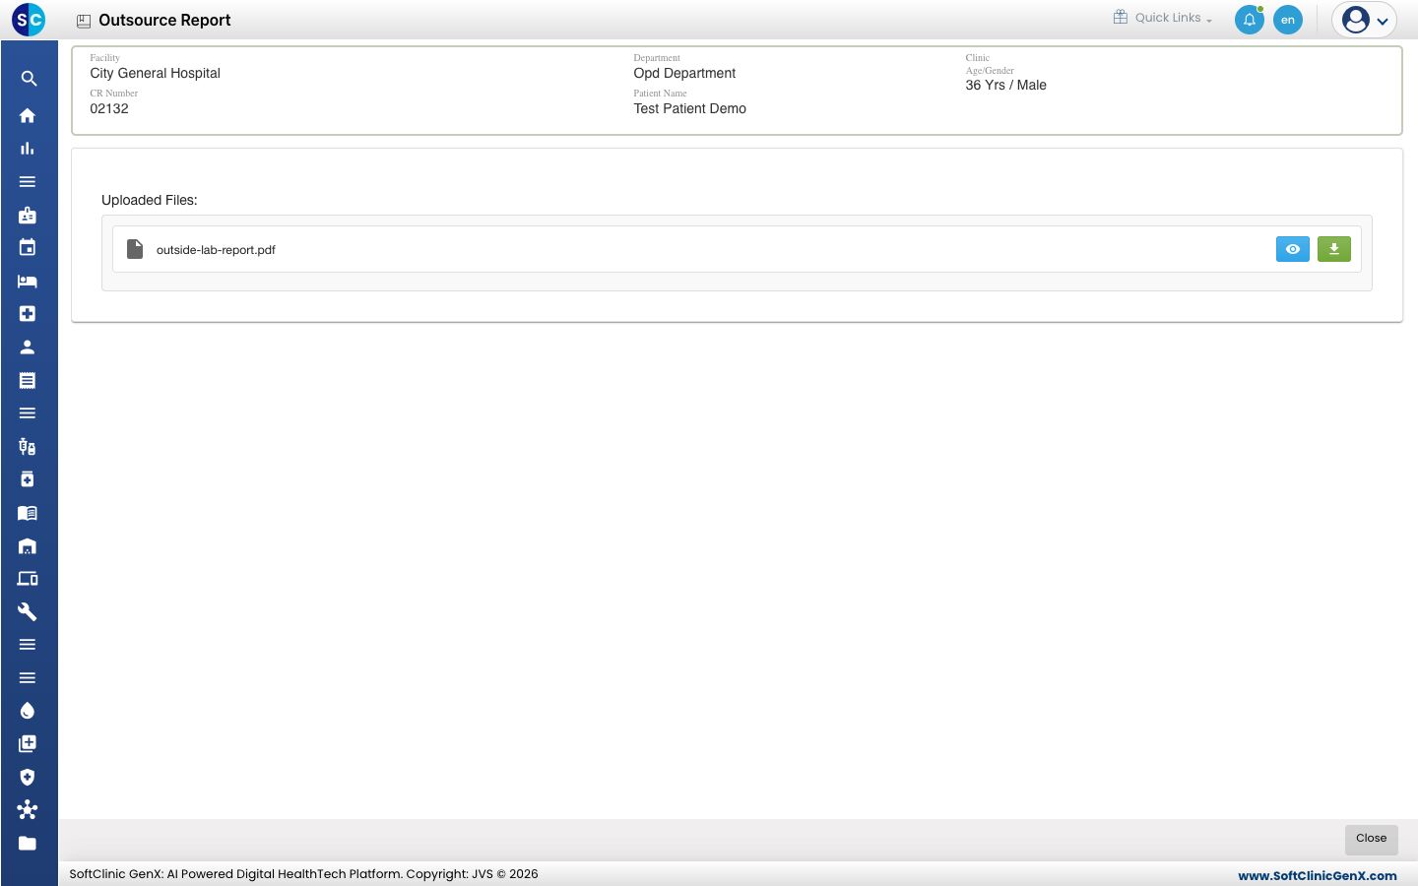Open the devices icon in sidebar
Image resolution: width=1418 pixels, height=886 pixels.
tap(28, 579)
